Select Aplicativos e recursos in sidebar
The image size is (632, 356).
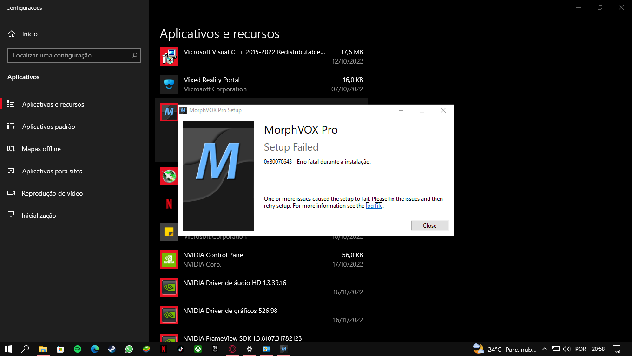[x=74, y=104]
